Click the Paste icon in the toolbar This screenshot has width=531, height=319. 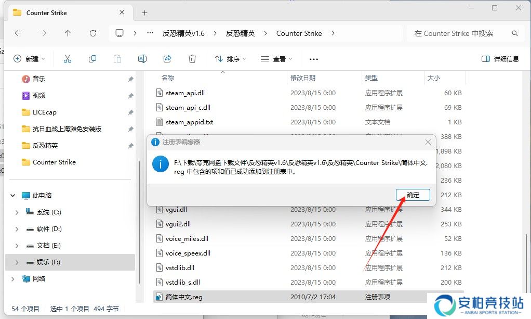tap(117, 58)
